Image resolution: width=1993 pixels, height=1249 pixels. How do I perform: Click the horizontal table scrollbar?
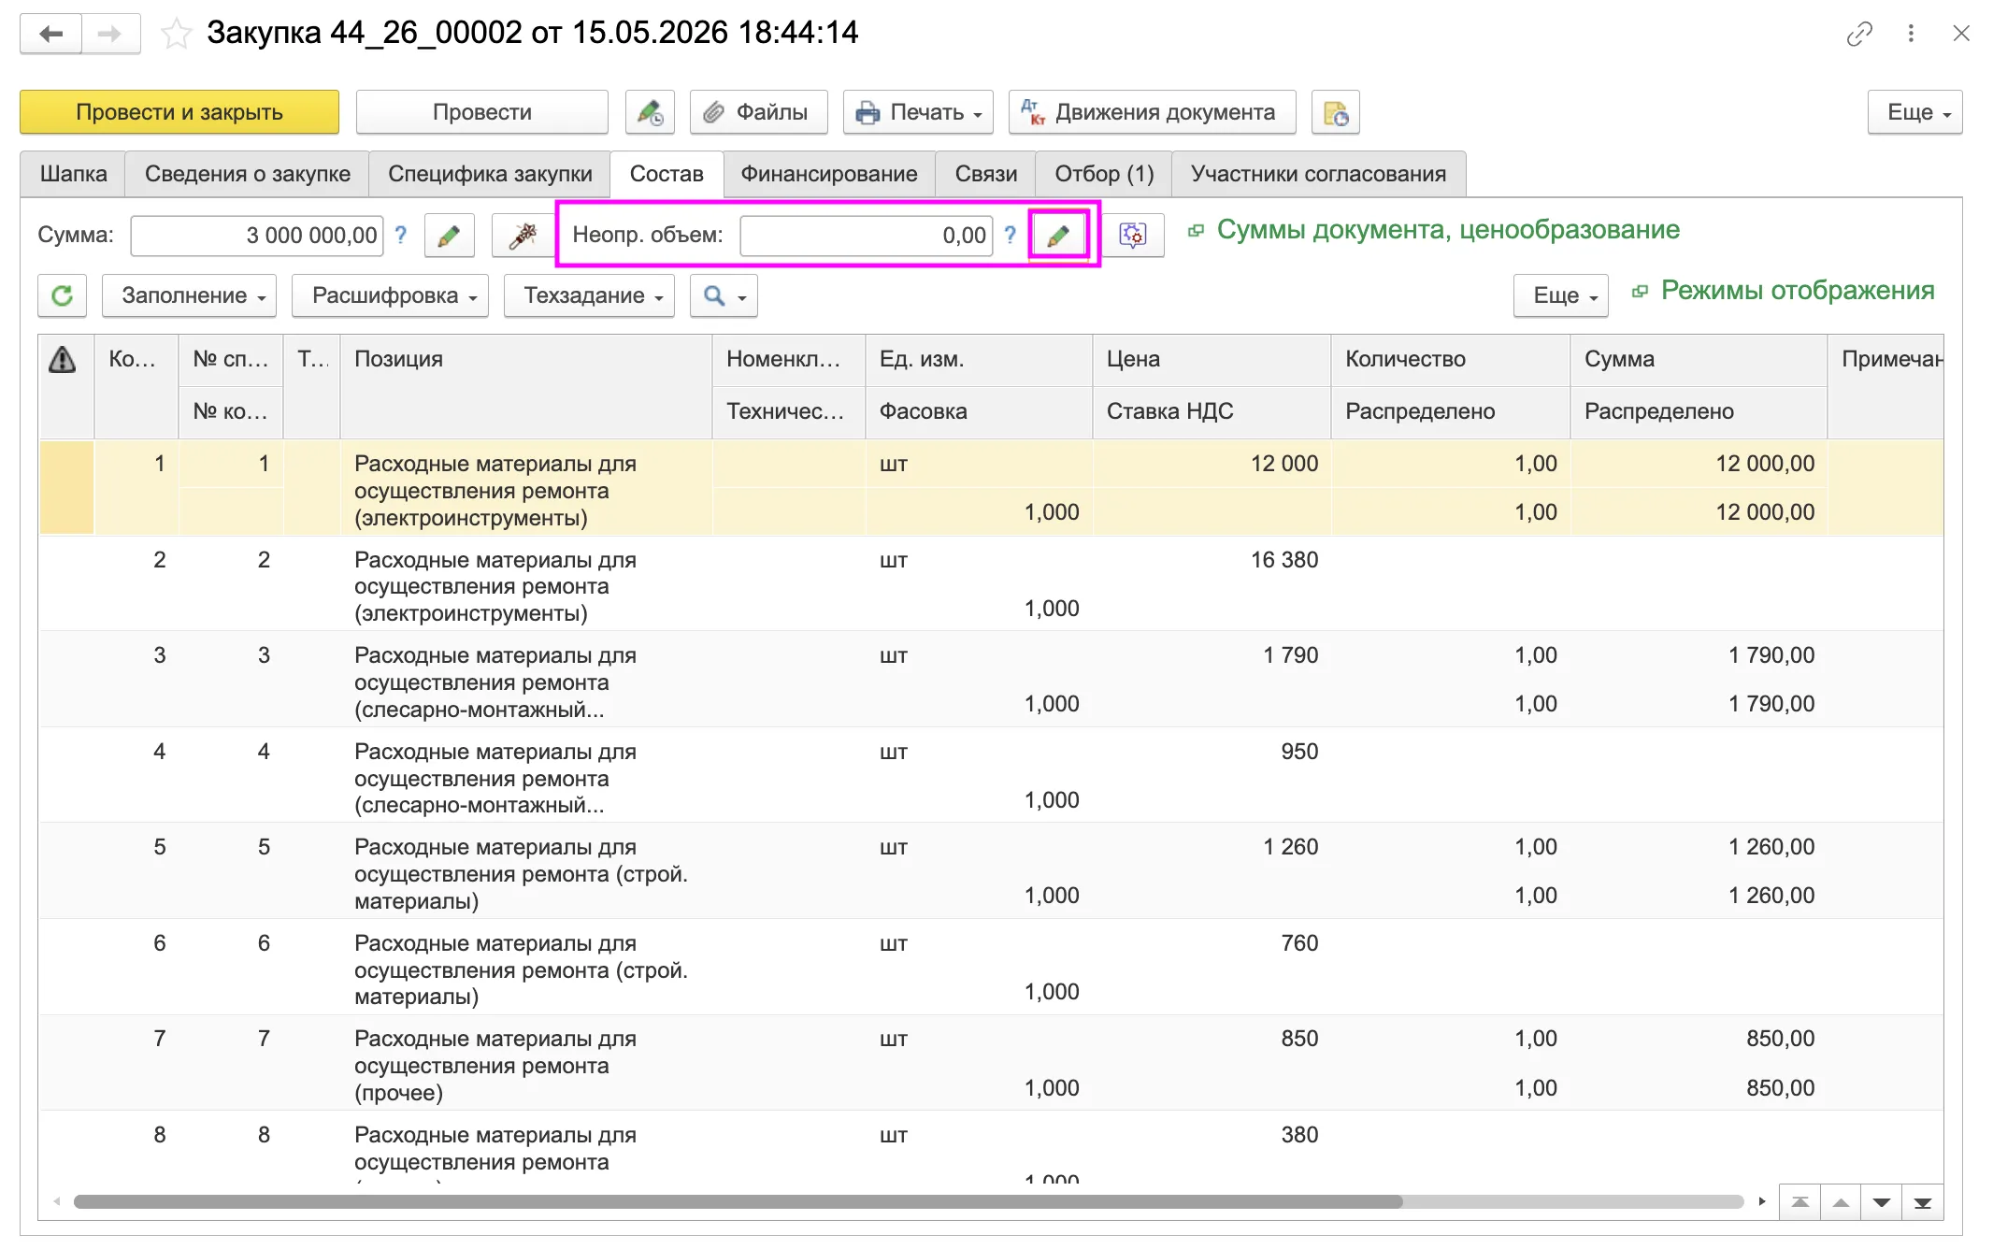point(738,1202)
